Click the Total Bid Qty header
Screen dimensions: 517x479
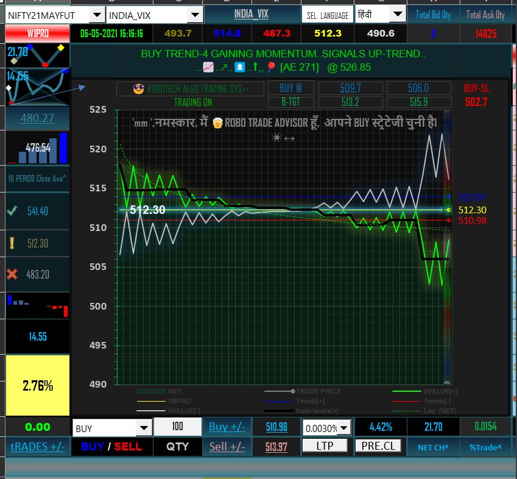point(433,15)
